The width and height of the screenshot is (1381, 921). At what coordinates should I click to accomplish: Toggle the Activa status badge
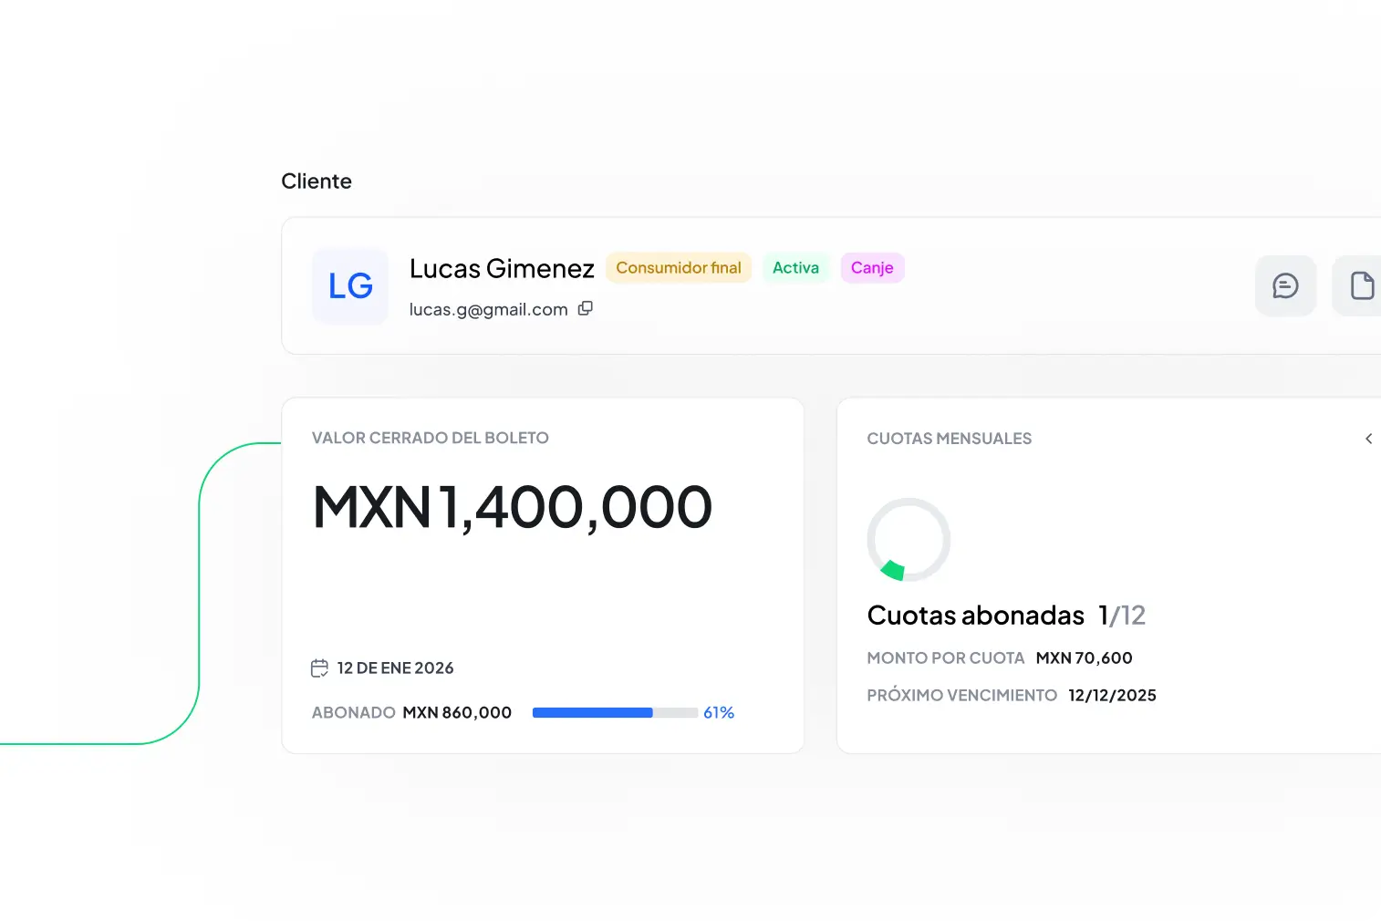[x=795, y=267]
